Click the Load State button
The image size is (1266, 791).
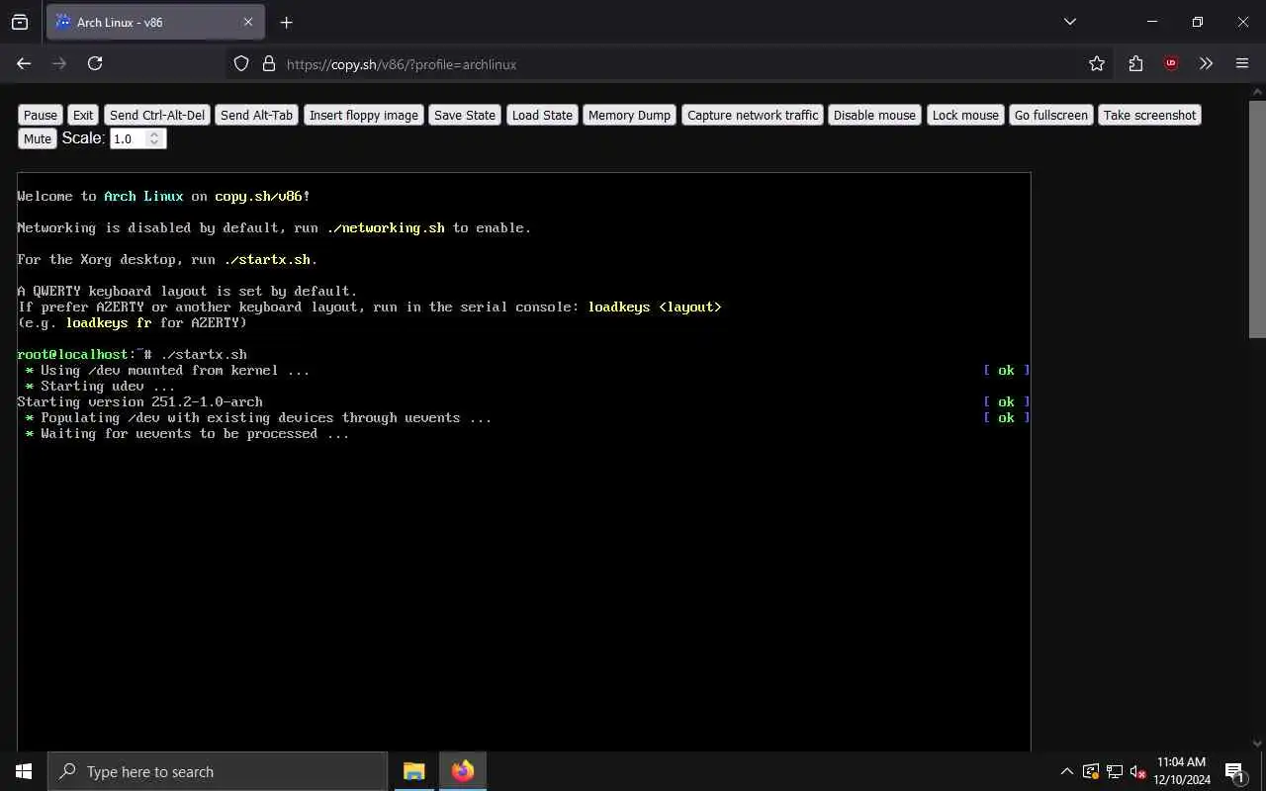[x=542, y=115]
